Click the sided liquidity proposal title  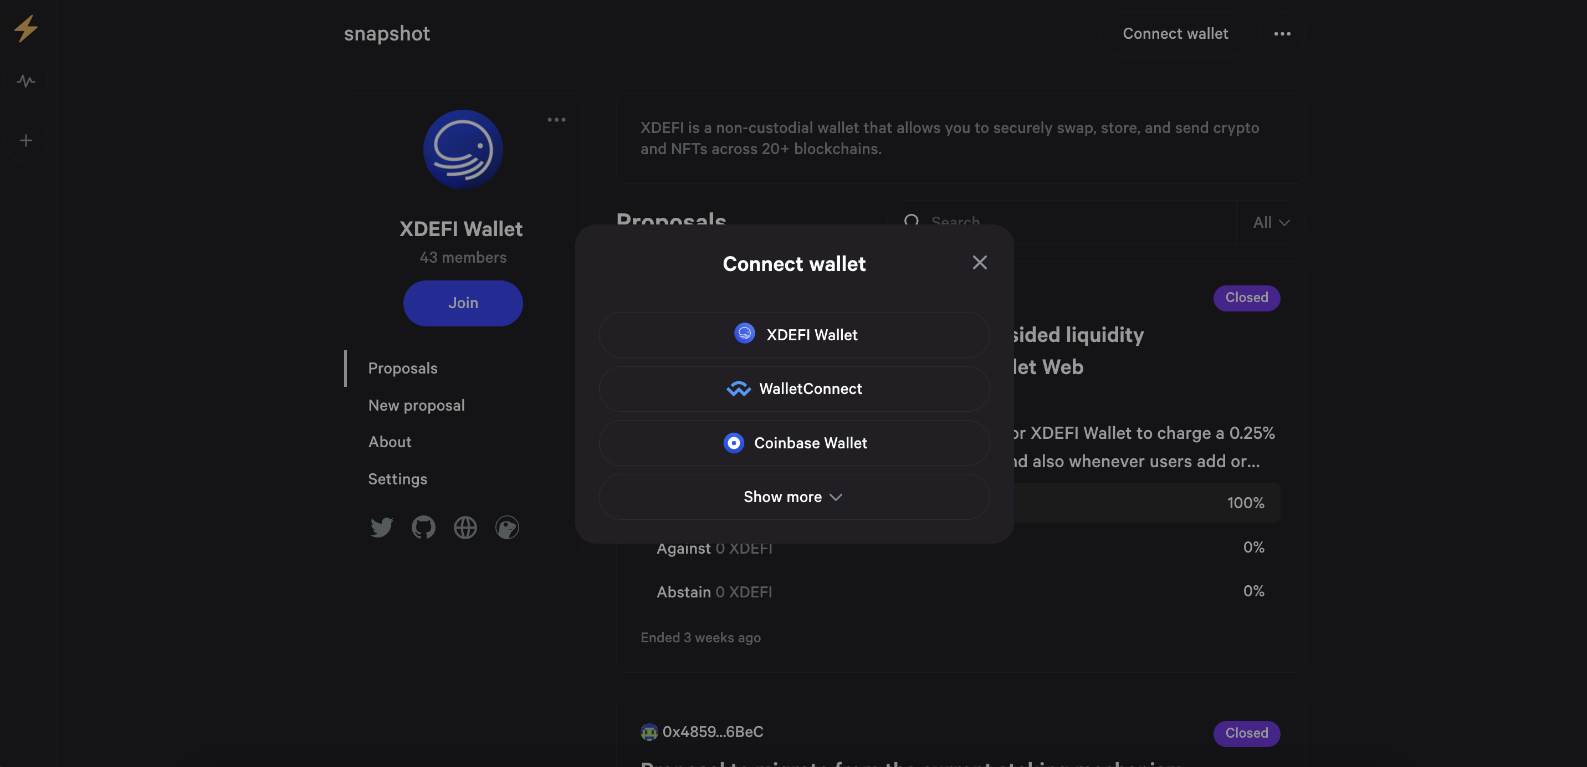tap(1078, 351)
